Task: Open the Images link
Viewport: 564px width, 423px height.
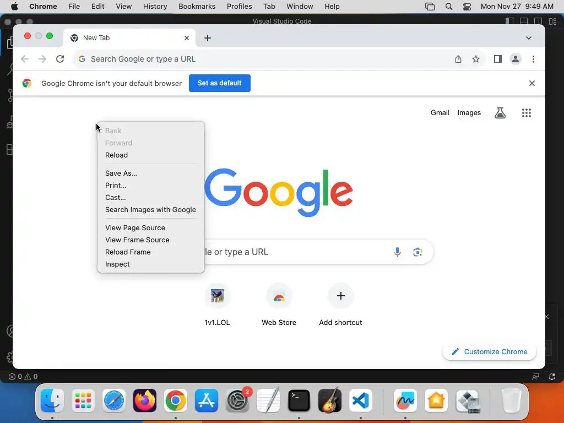Action: click(x=469, y=112)
